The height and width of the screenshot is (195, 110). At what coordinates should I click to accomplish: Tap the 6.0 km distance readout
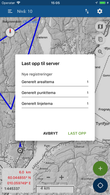coord(25,172)
